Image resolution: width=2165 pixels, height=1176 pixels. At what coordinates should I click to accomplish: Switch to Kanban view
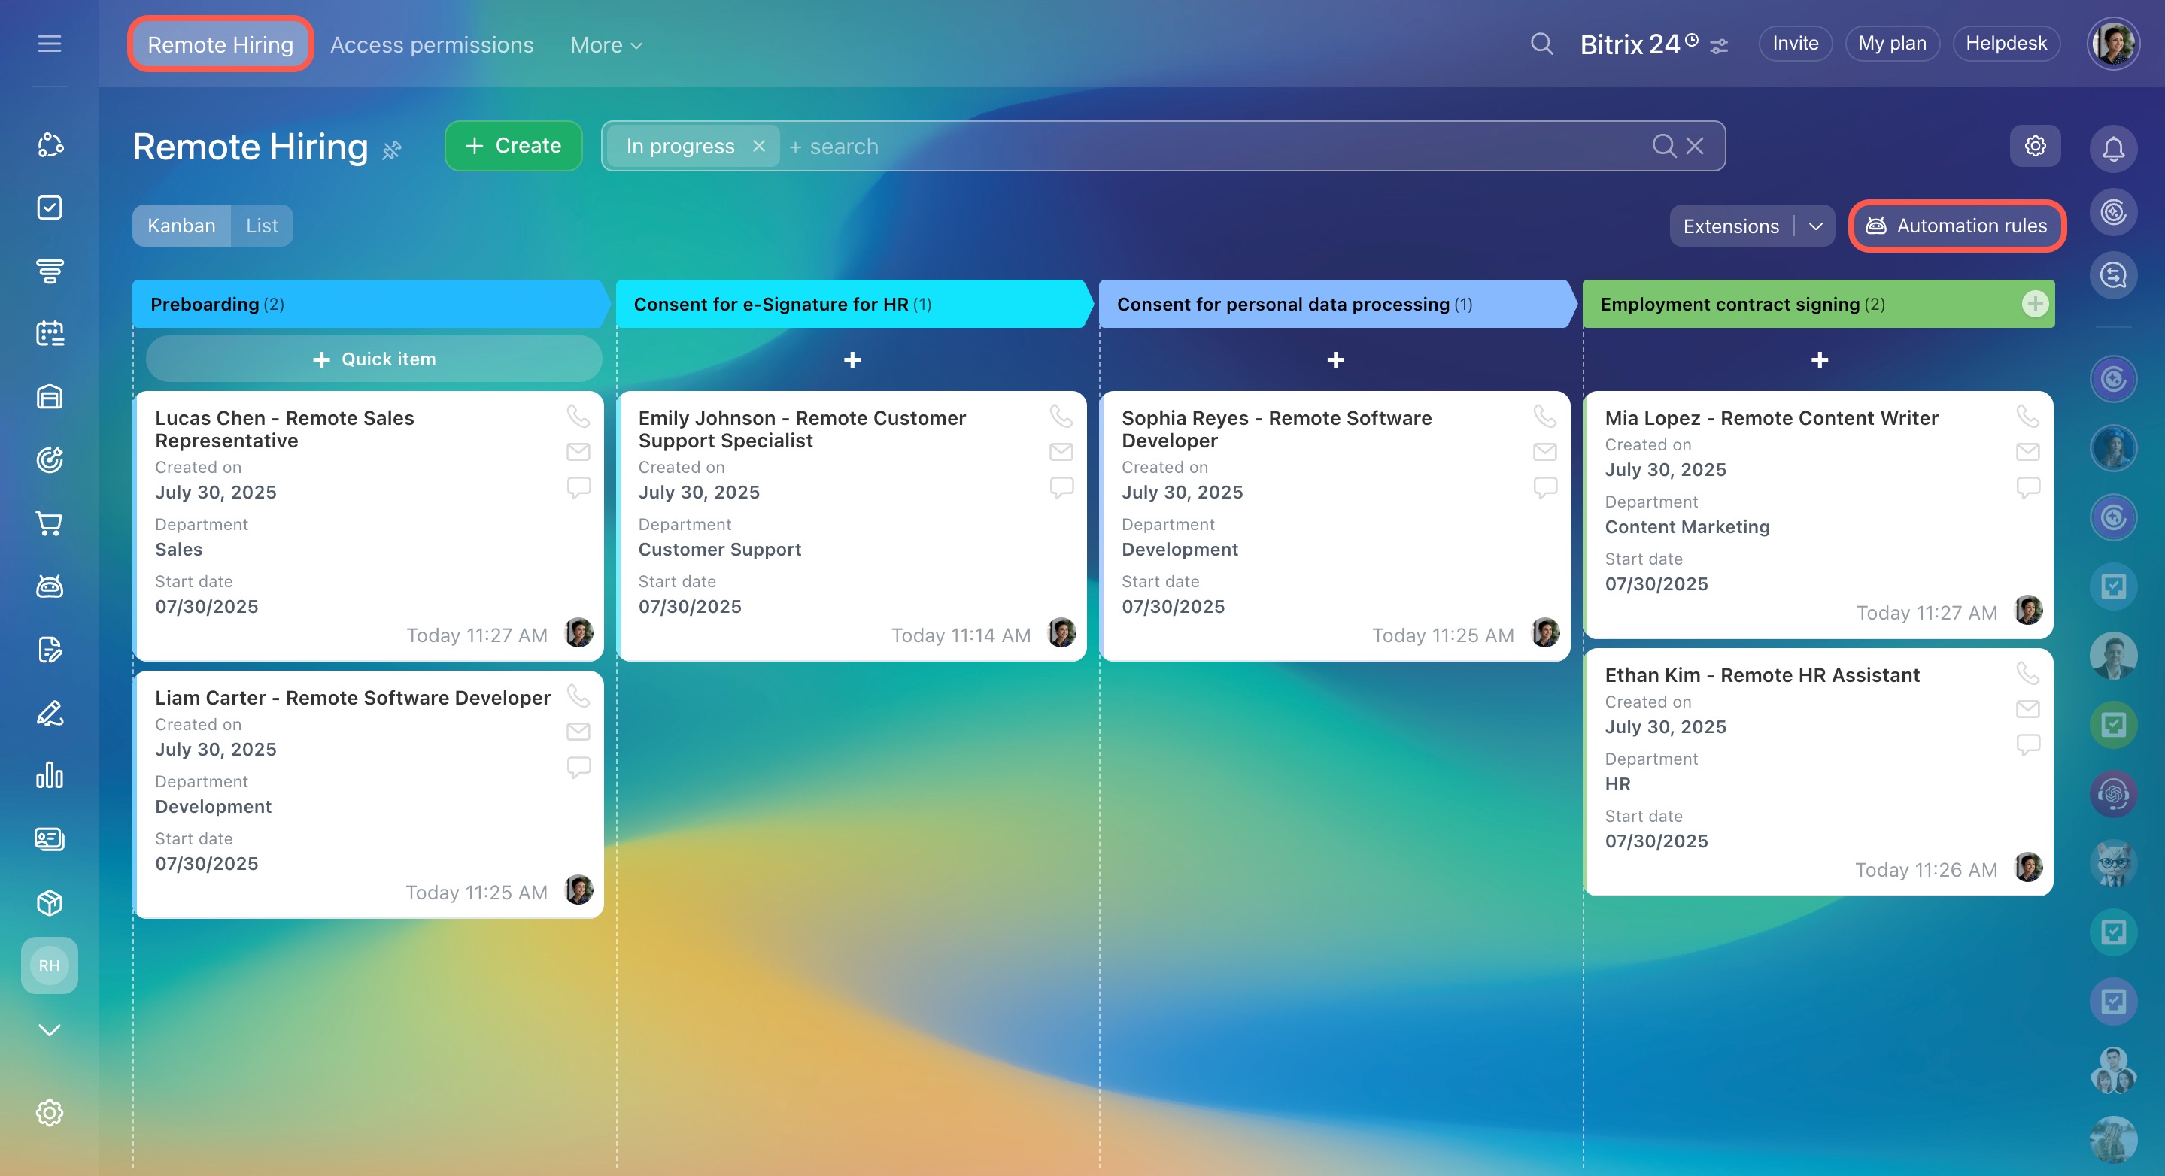pos(181,226)
